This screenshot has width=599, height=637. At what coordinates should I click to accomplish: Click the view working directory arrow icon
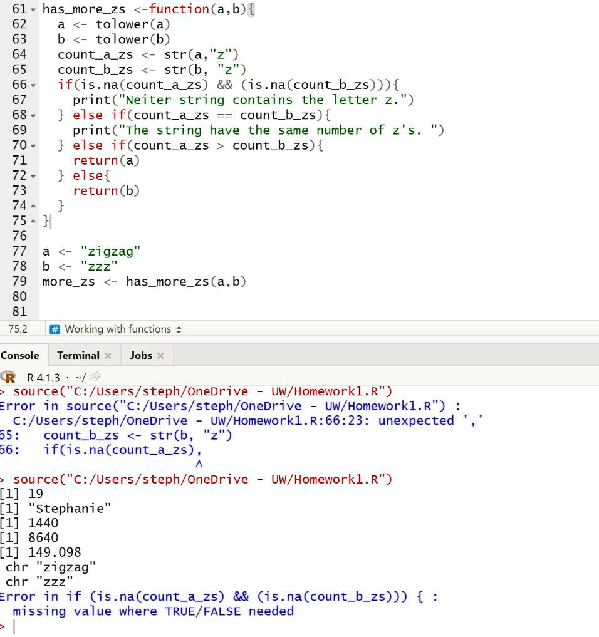[x=95, y=376]
